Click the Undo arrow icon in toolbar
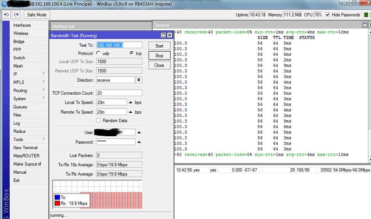This screenshot has height=219, width=371. point(6,15)
